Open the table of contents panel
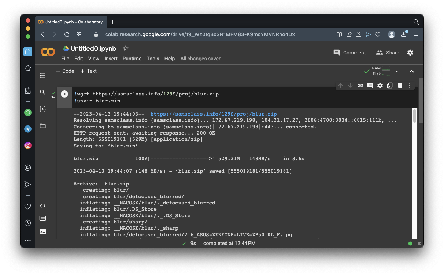The image size is (444, 275). tap(42, 75)
